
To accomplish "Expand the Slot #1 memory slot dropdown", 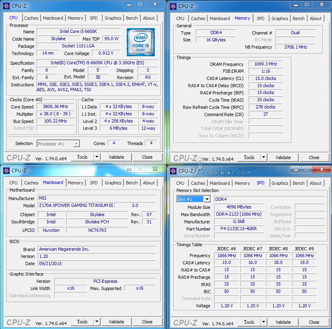I will pos(207,199).
